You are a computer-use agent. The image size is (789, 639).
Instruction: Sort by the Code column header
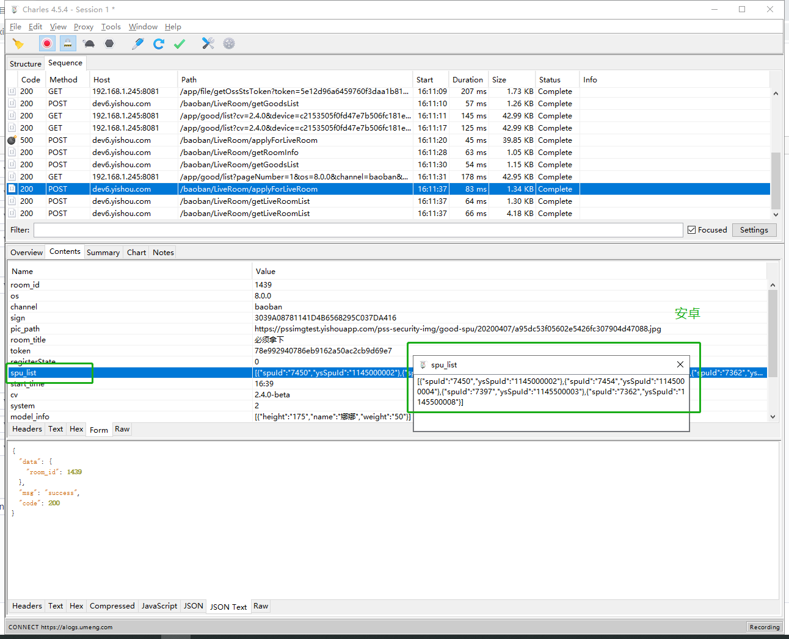[31, 80]
